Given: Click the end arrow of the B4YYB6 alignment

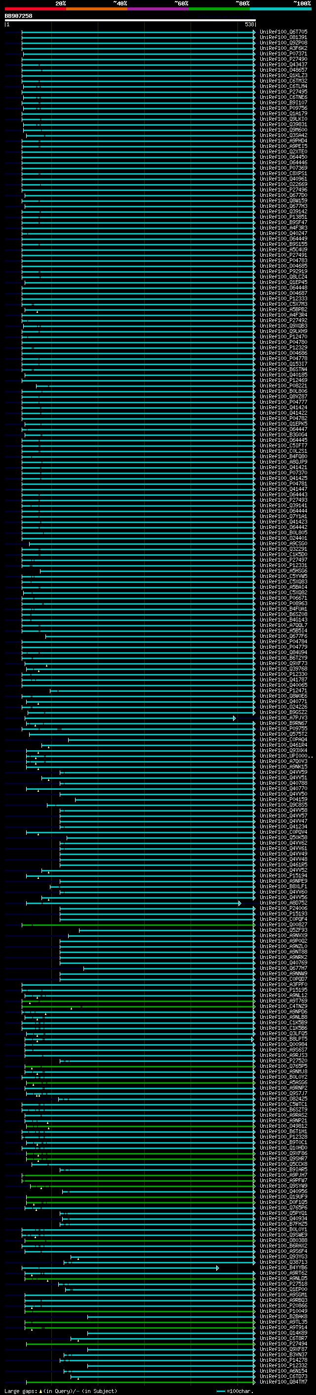Looking at the screenshot, I should click(218, 1268).
